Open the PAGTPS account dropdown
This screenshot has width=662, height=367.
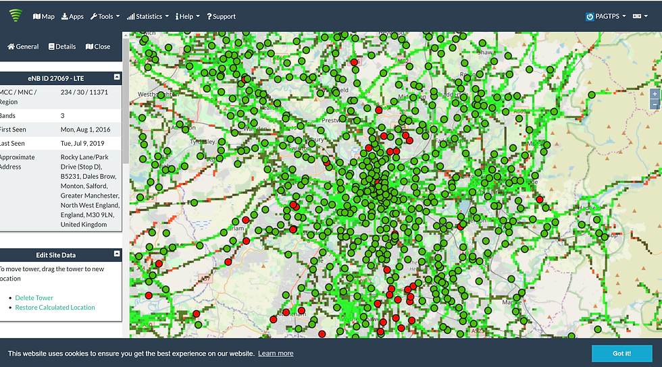[606, 16]
